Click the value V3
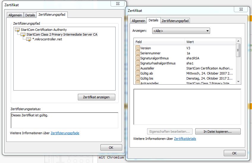Screen dimensions: 252x163 click(x=188, y=48)
